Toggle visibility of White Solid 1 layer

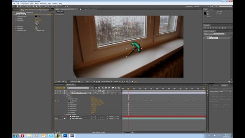(56, 117)
